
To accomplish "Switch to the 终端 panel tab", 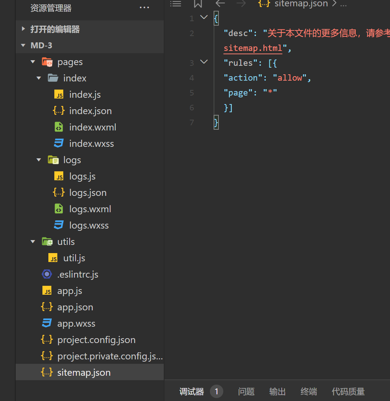I will (309, 391).
